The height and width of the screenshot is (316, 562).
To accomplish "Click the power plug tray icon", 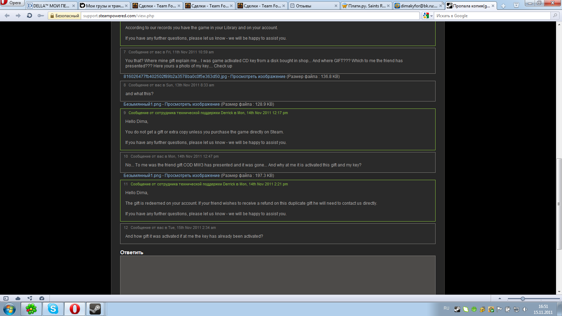I will [508, 309].
